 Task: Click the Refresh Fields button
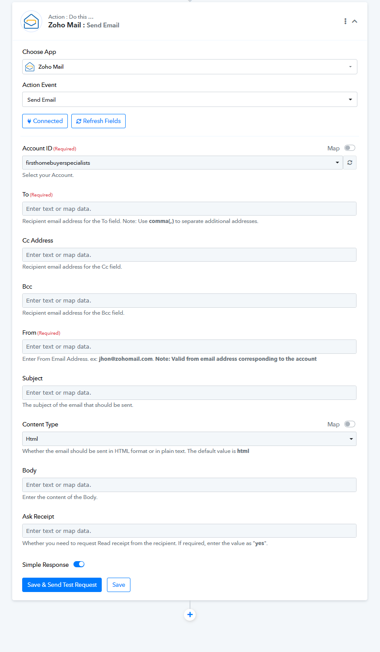point(98,121)
